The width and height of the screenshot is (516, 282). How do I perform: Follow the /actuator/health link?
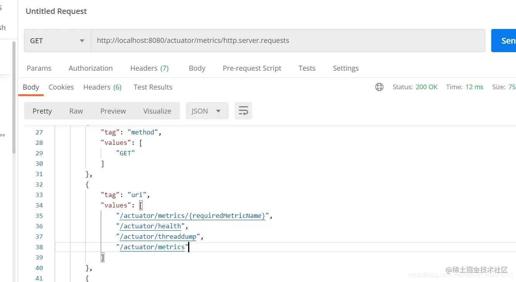(151, 226)
